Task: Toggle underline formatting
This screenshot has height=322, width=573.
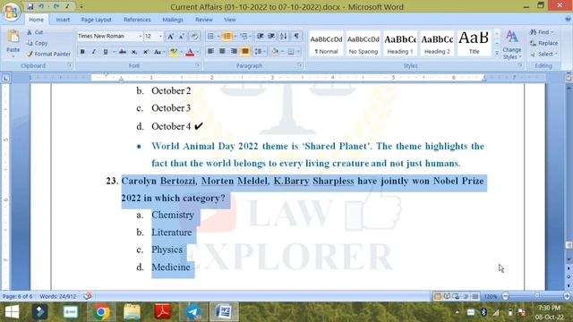Action: [x=106, y=52]
